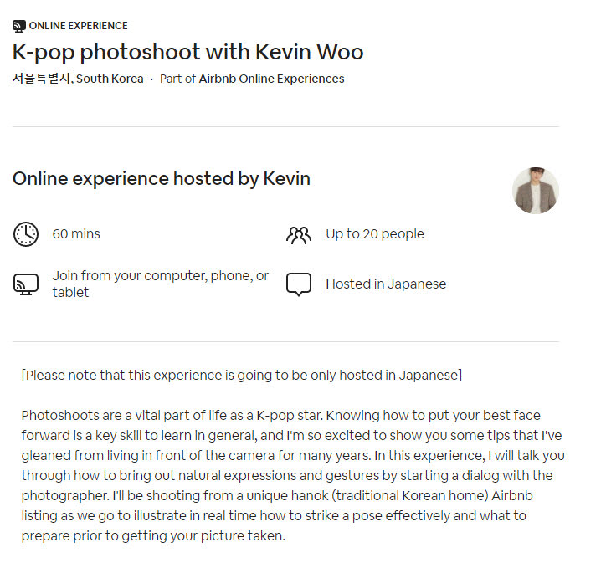This screenshot has width=606, height=568.
Task: Click the Up to 20 people label
Action: pyautogui.click(x=375, y=234)
